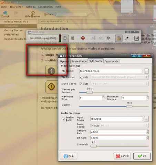Switch to the Multi-Frame tab

(x=95, y=61)
